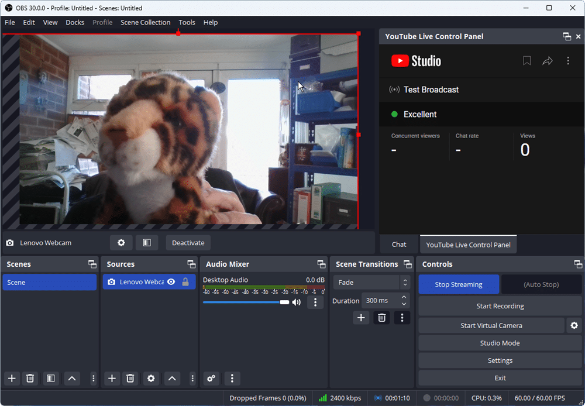Open Audio Mixer advanced audio properties

[x=211, y=379]
